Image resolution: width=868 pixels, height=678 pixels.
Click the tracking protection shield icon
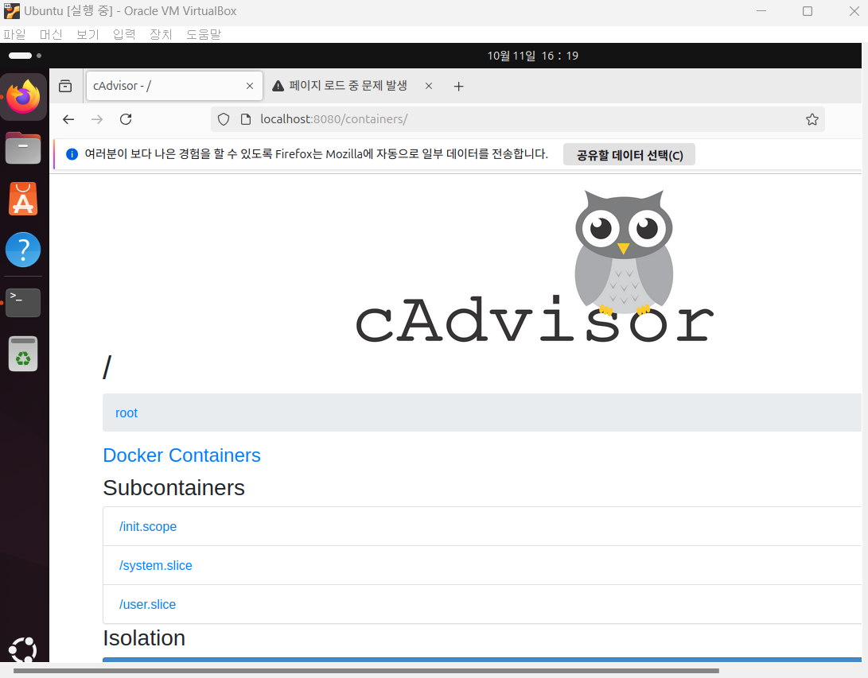224,119
